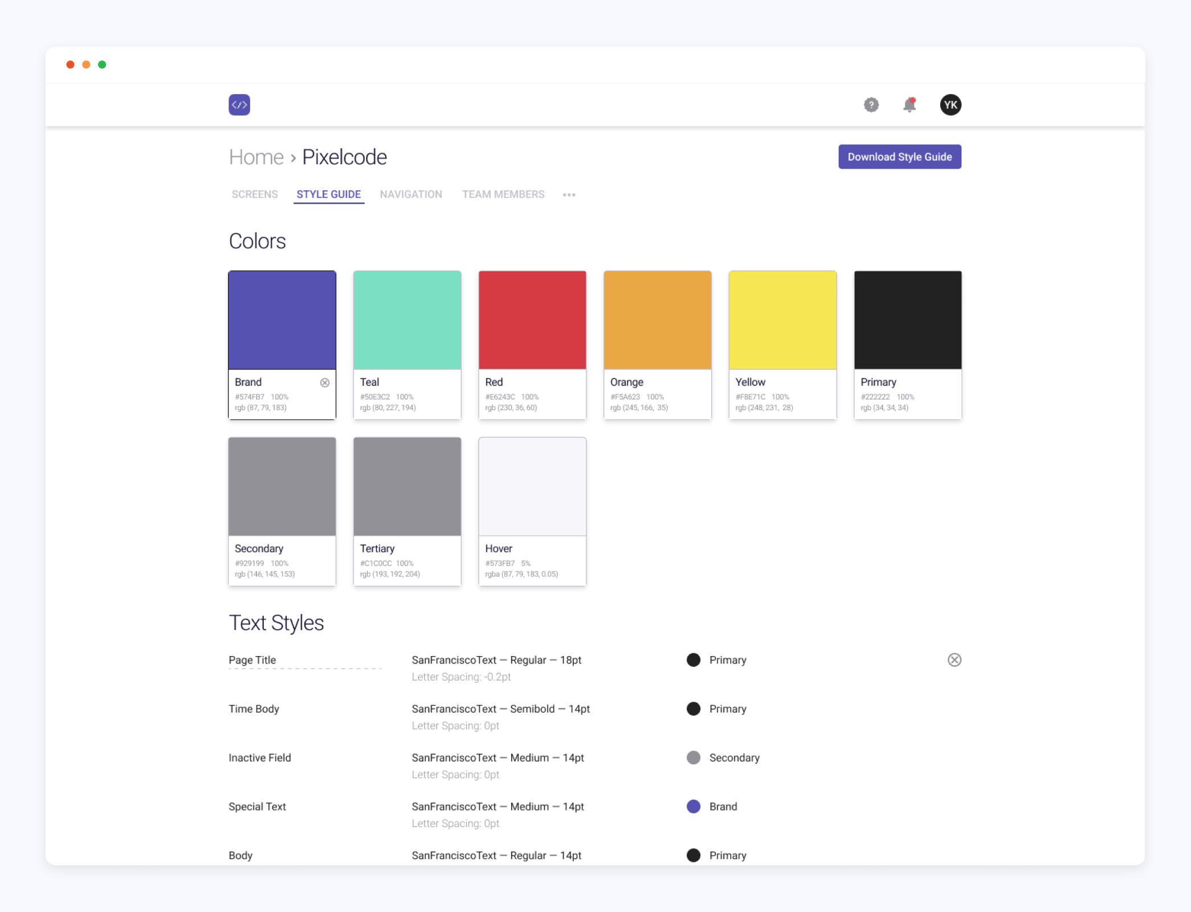Screen dimensions: 1191x912
Task: Click the Secondary color dot for Inactive Field
Action: [693, 758]
